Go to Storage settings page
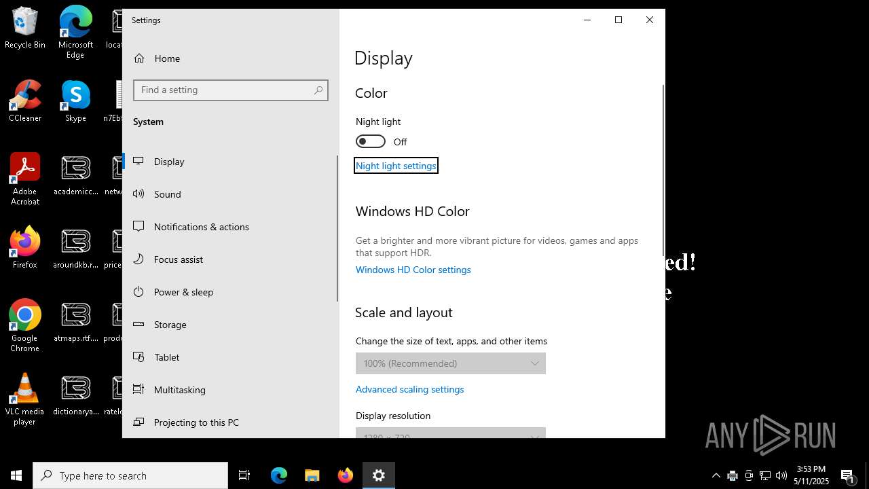The image size is (869, 489). 230,325
